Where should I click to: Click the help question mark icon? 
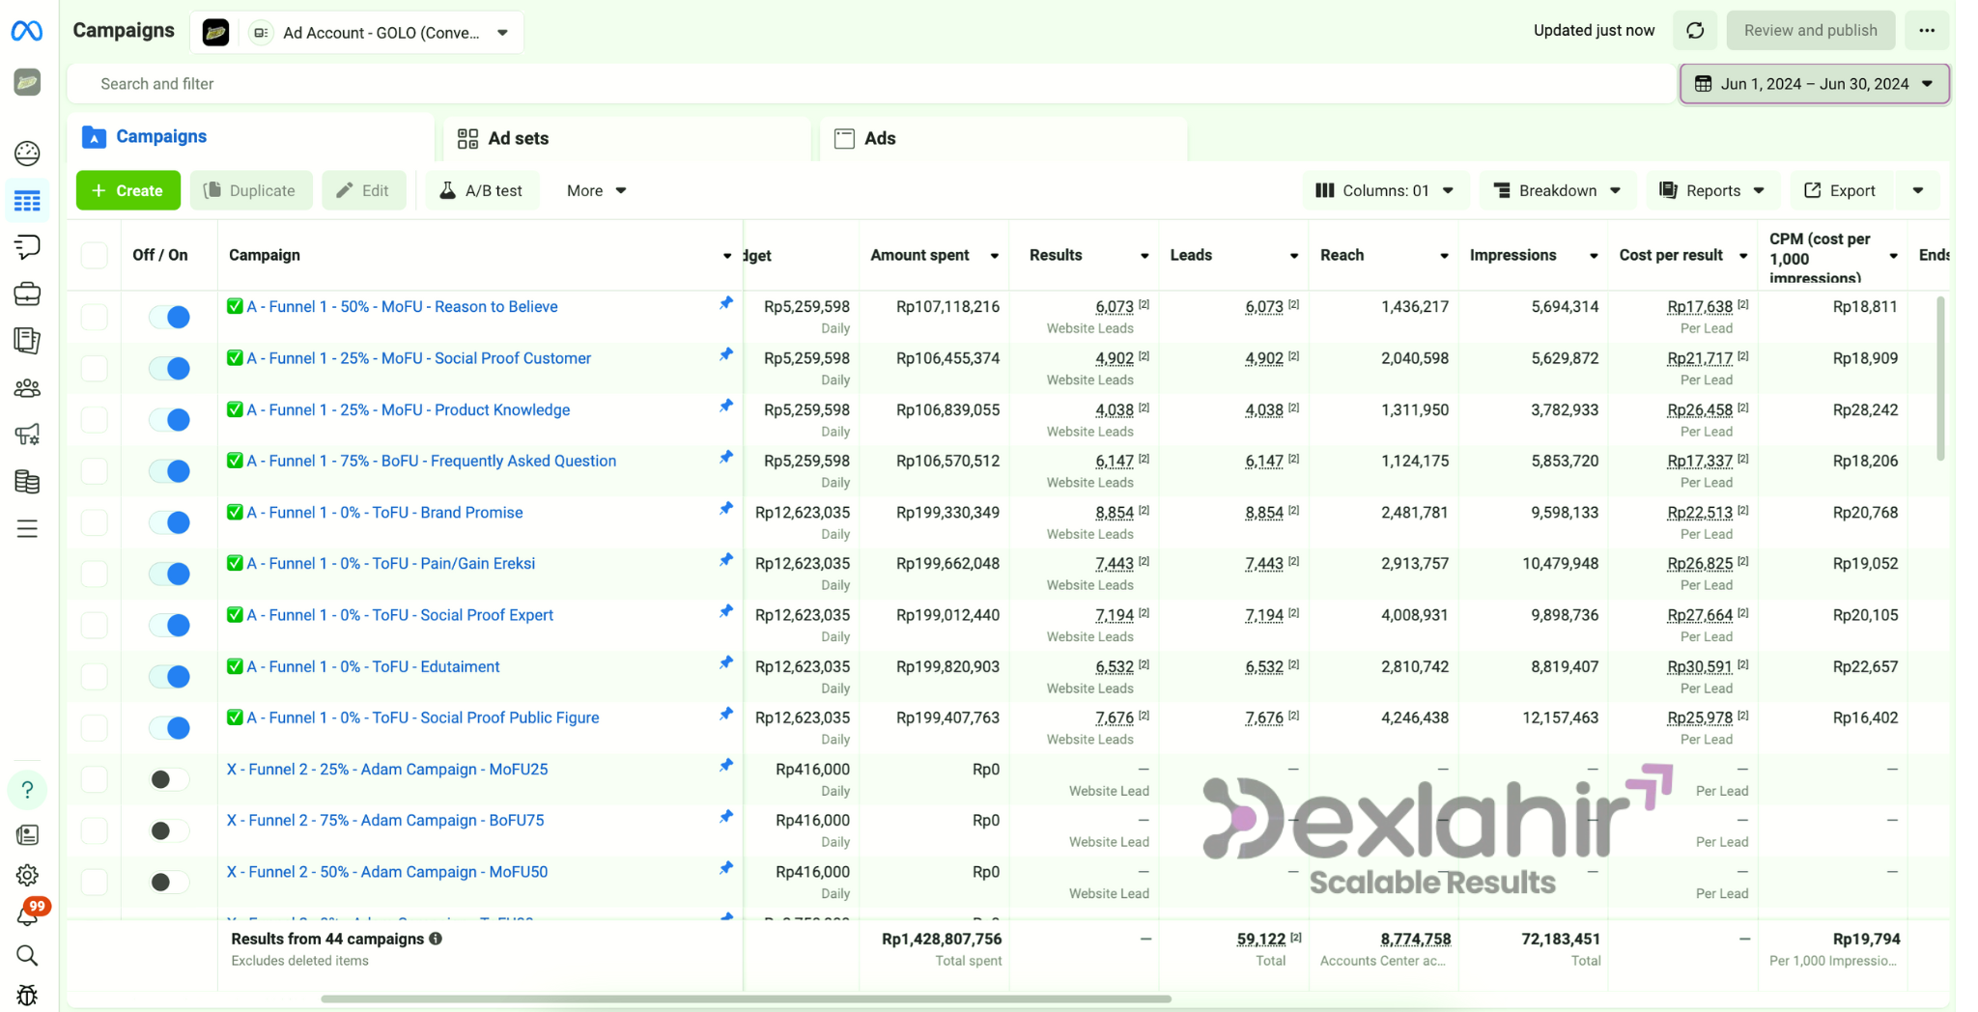[27, 790]
